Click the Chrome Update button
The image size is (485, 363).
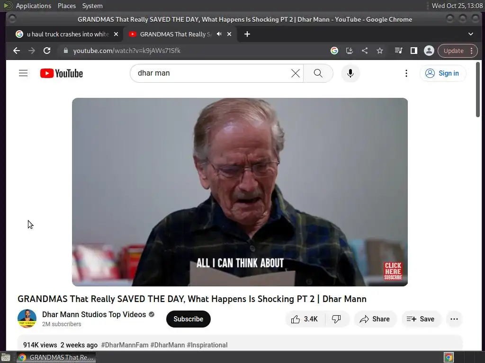tap(453, 51)
